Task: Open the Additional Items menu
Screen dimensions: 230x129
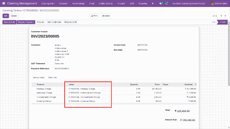Action: (x=106, y=4)
